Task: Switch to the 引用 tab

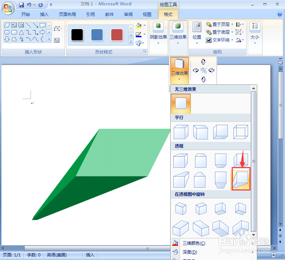Action: [x=91, y=14]
